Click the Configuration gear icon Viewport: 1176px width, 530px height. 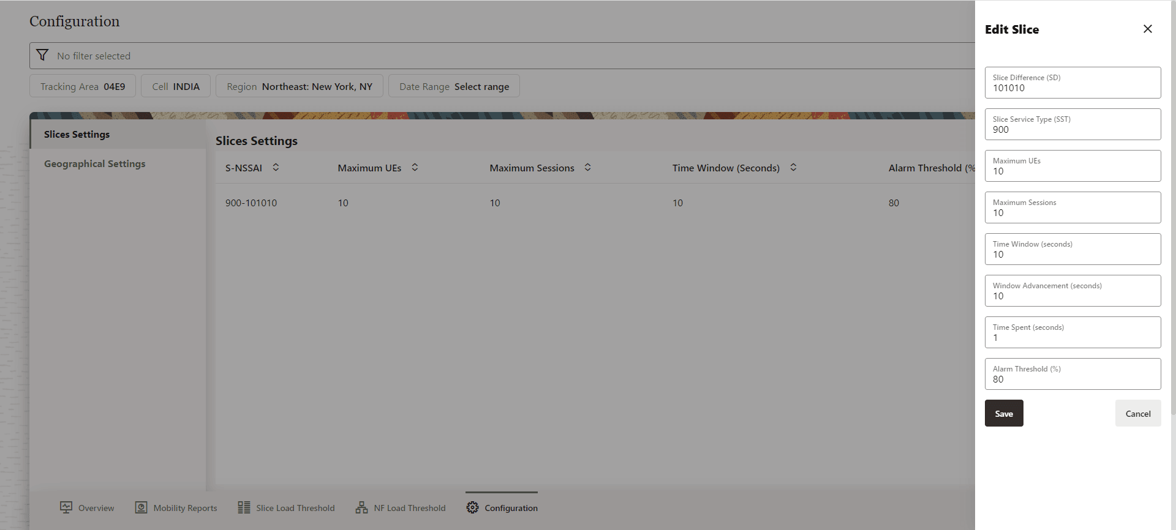pyautogui.click(x=472, y=507)
